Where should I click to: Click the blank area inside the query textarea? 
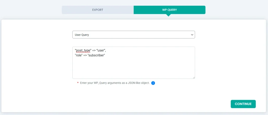pyautogui.click(x=133, y=68)
